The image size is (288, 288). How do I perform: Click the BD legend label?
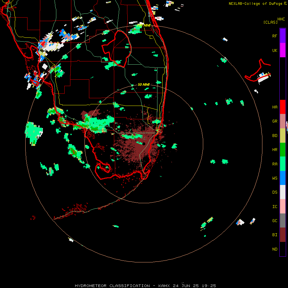click(275, 136)
